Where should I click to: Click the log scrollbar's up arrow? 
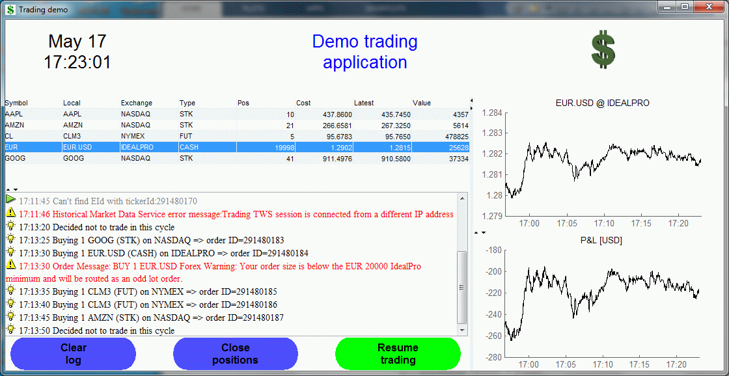point(461,198)
